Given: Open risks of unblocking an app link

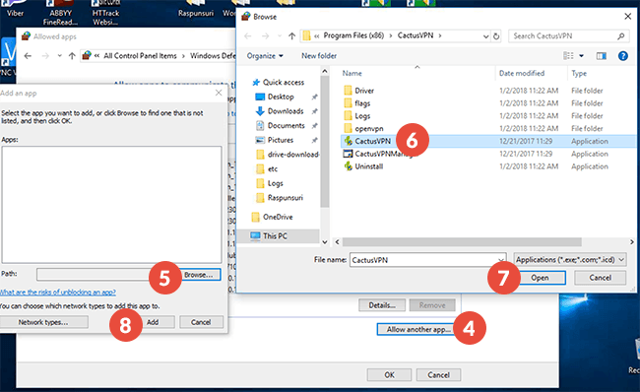Looking at the screenshot, I should tap(57, 293).
